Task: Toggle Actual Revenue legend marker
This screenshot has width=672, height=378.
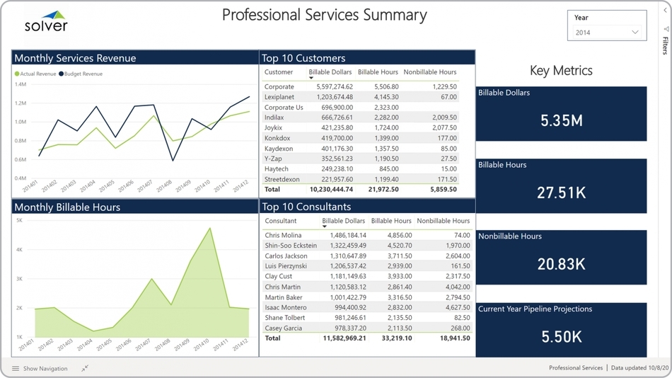Action: point(17,74)
